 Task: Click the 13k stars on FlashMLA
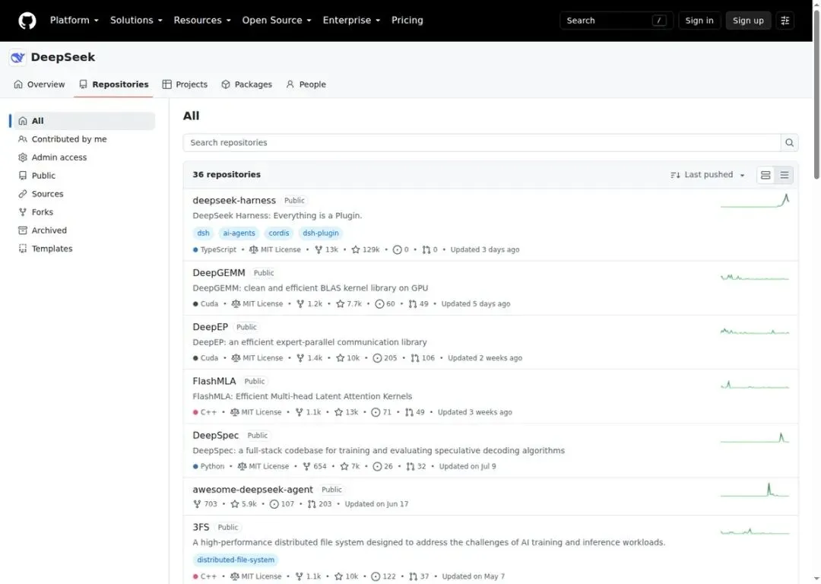pyautogui.click(x=346, y=412)
